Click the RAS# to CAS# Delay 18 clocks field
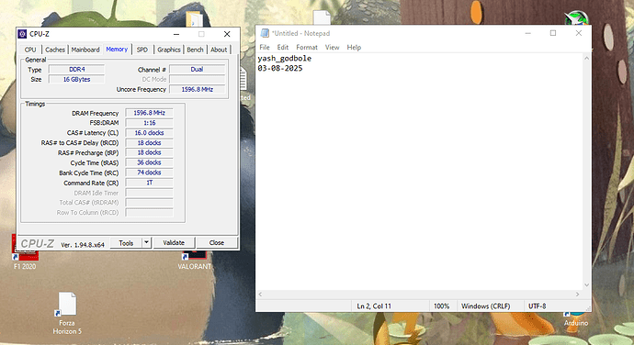Screen dimensions: 634x345 point(149,142)
